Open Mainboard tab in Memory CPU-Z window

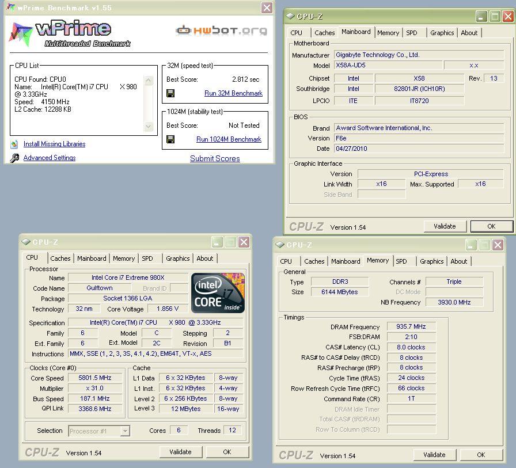pyautogui.click(x=346, y=261)
